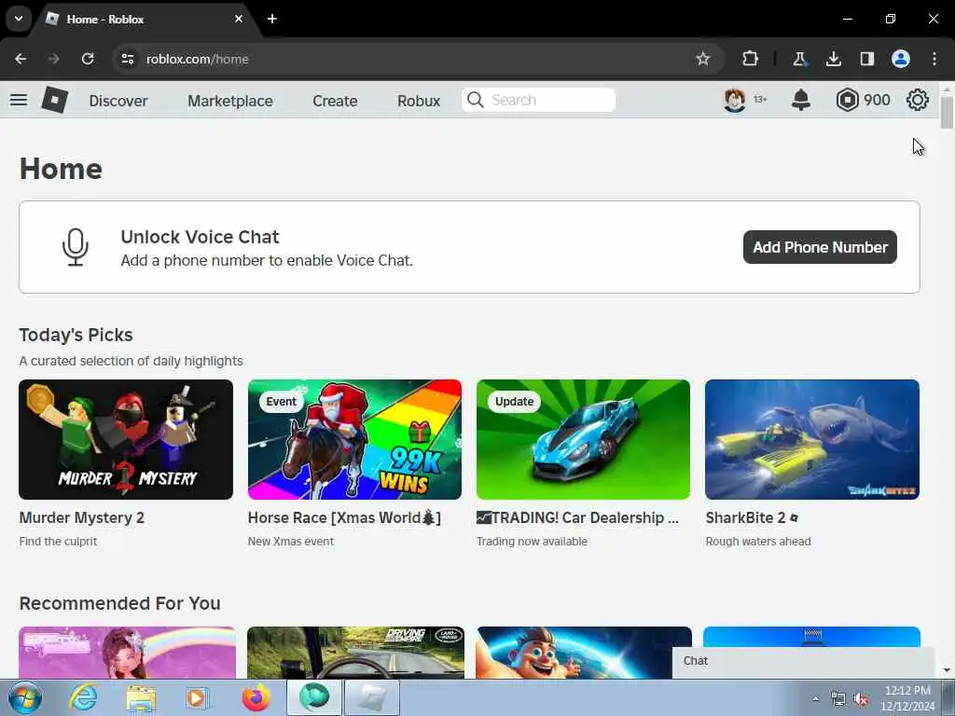Open Windows Explorer folder in taskbar

(x=141, y=698)
